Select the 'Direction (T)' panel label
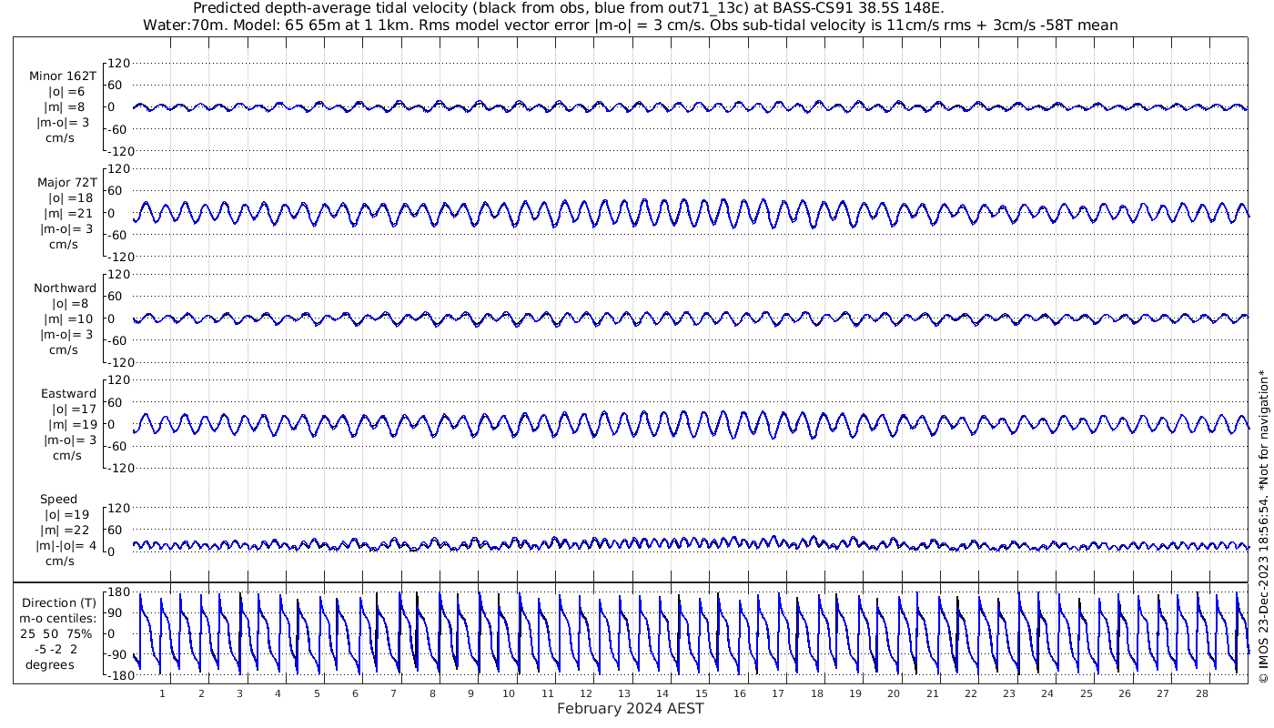Screen dimensions: 1274x728 point(59,603)
